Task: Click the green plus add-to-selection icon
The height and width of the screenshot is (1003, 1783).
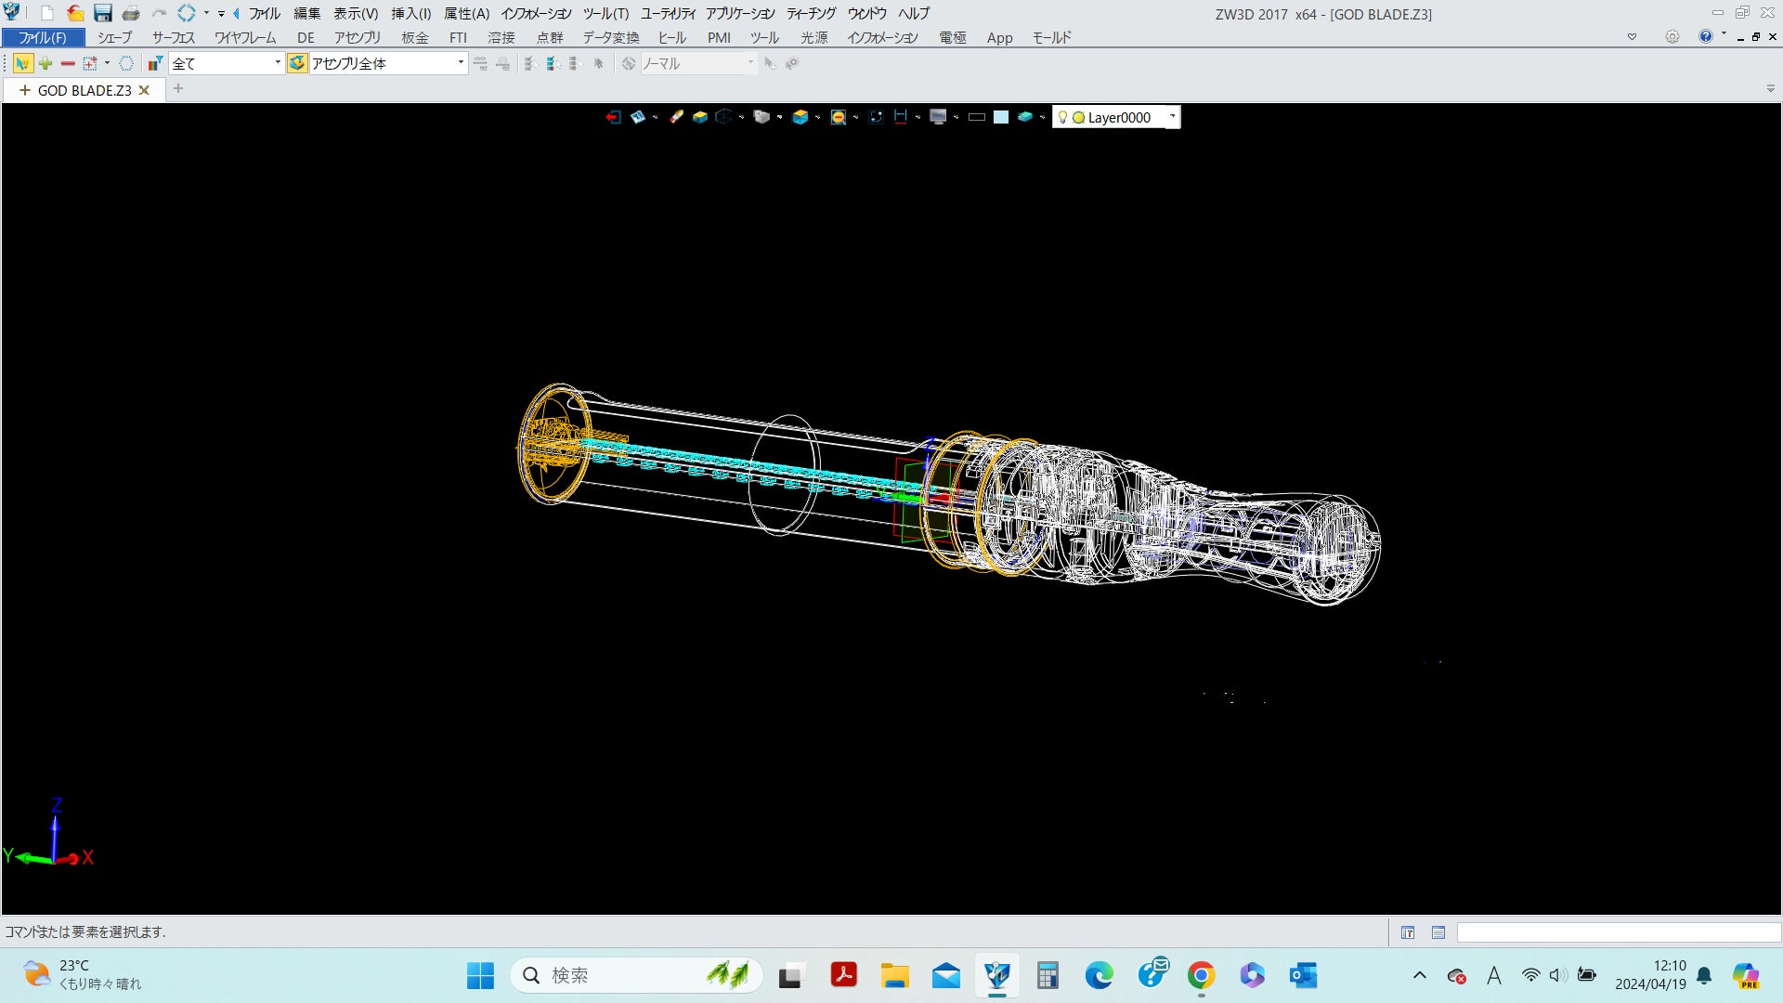Action: coord(45,63)
